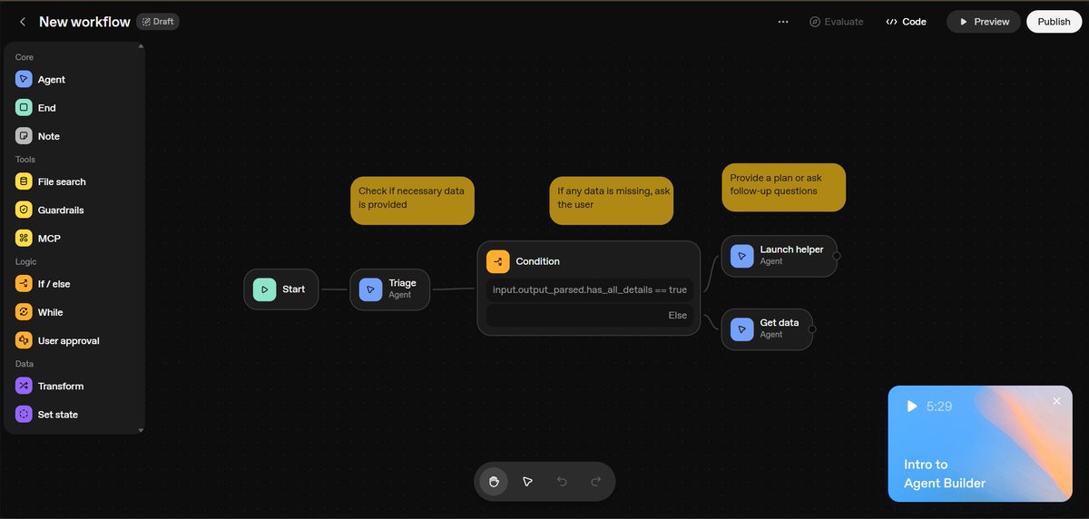Click the redo arrow in bottom toolbar

point(596,481)
